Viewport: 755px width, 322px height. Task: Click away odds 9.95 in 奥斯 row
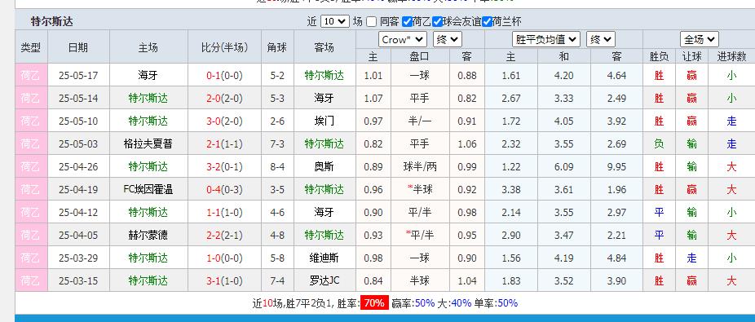pyautogui.click(x=616, y=166)
